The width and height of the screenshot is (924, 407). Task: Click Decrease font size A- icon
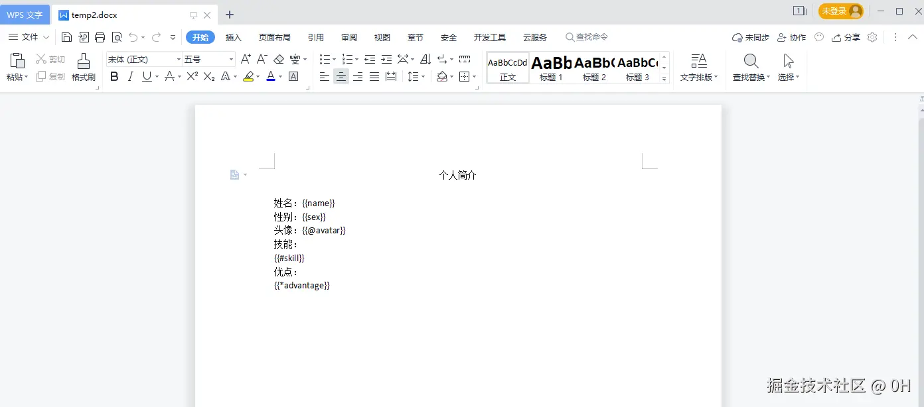[262, 59]
